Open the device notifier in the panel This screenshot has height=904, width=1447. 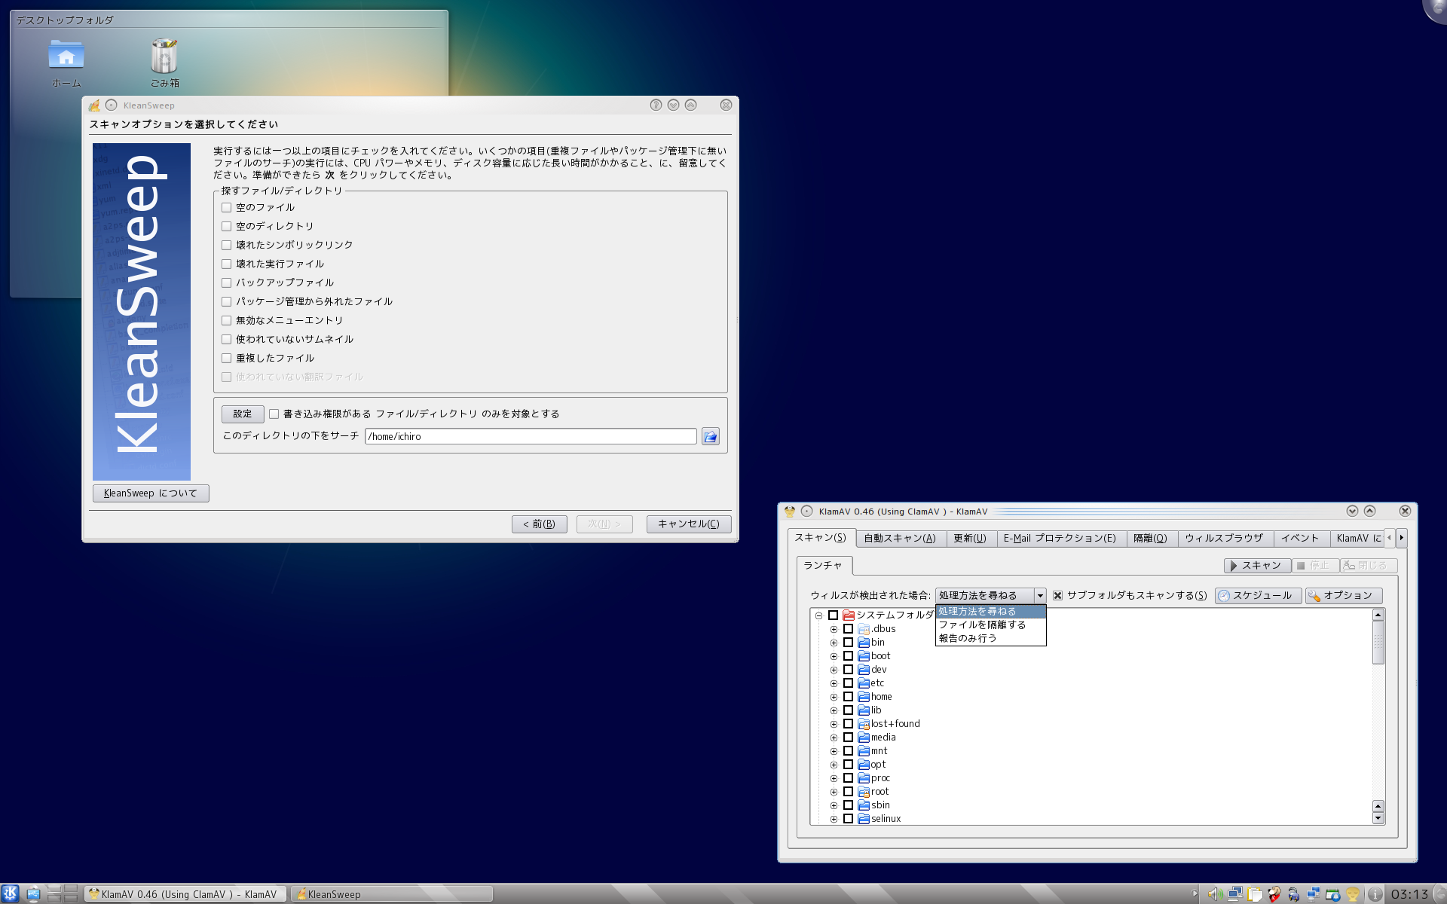click(x=33, y=893)
